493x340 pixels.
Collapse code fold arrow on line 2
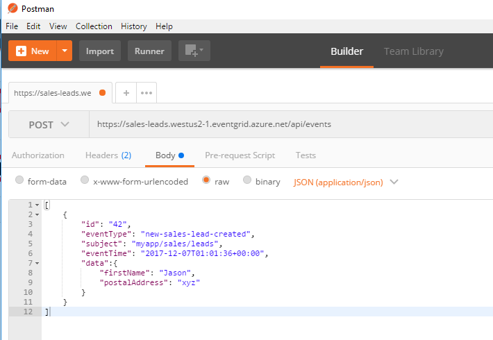click(x=37, y=214)
